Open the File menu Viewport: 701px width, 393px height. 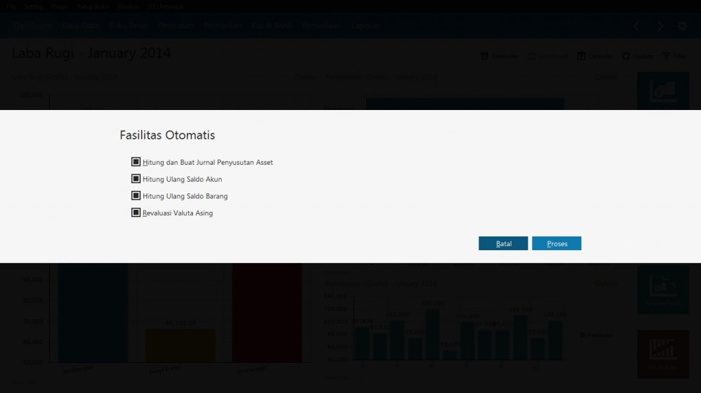(x=11, y=5)
